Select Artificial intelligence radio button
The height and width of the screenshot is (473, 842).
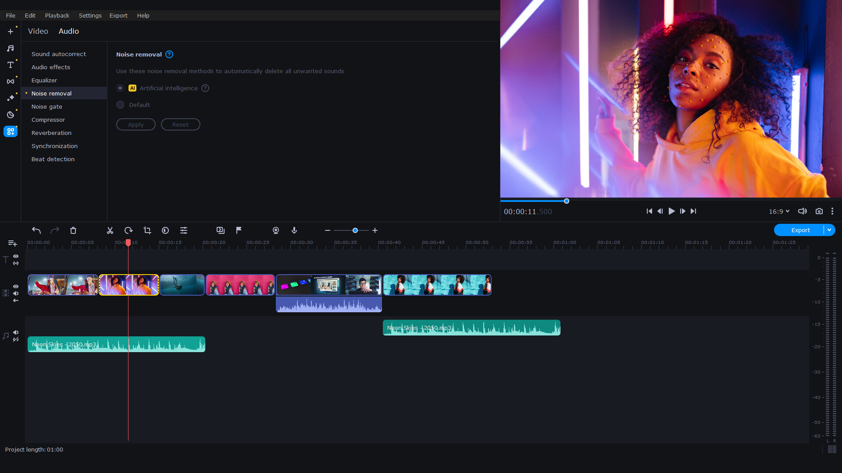click(120, 88)
